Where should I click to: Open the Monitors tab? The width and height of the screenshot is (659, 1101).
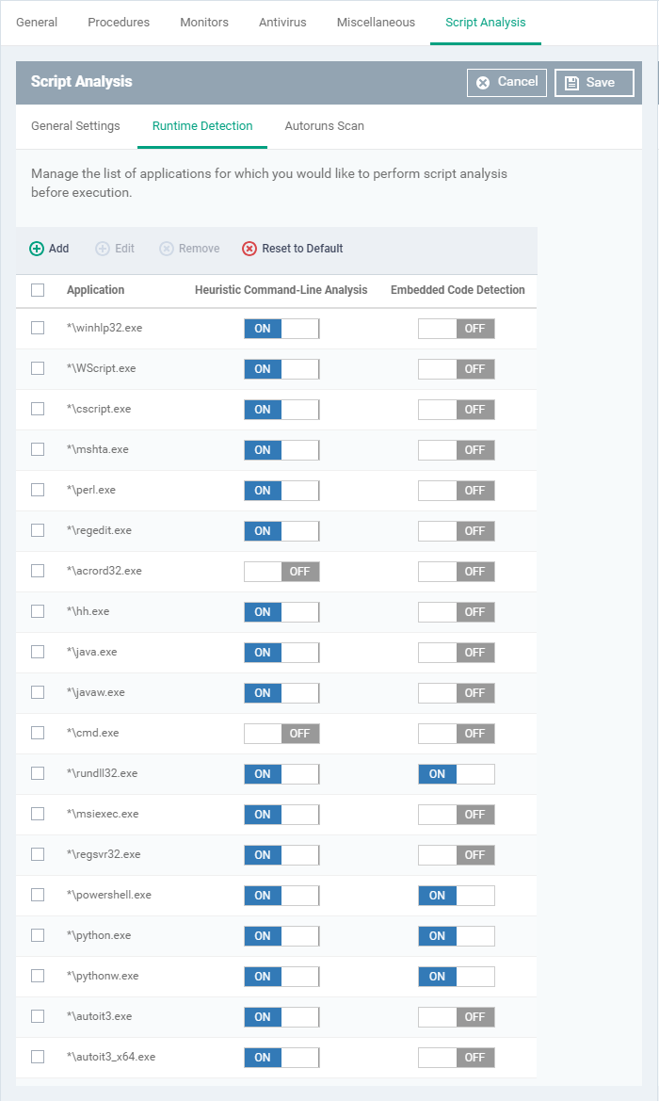(204, 23)
